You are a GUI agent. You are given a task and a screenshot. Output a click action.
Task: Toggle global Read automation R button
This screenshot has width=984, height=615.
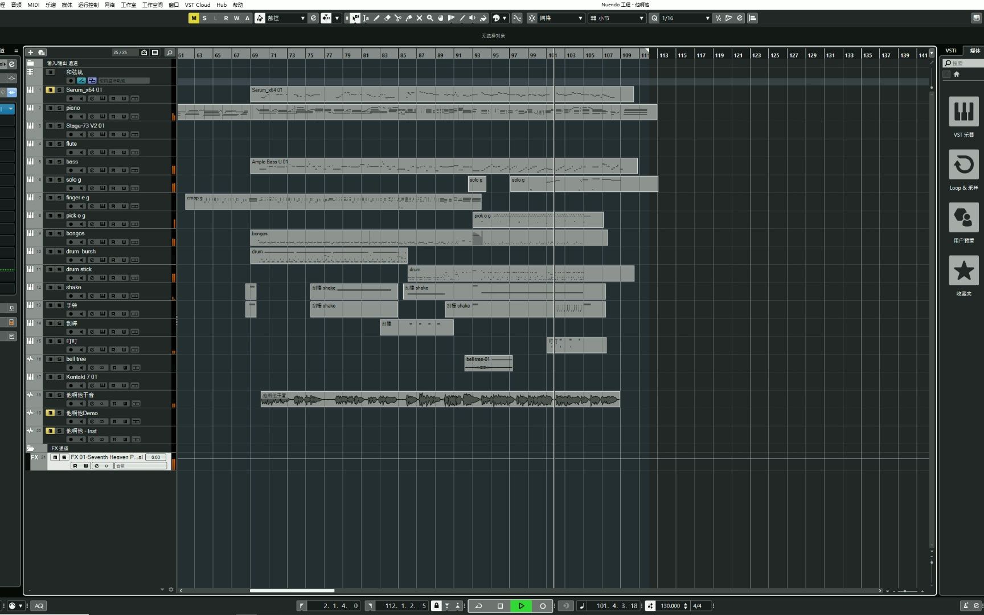tap(226, 18)
